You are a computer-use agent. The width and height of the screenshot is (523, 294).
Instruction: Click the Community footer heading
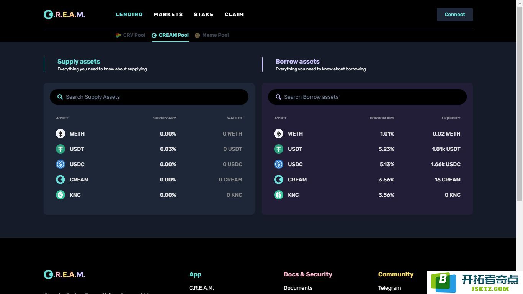396,274
